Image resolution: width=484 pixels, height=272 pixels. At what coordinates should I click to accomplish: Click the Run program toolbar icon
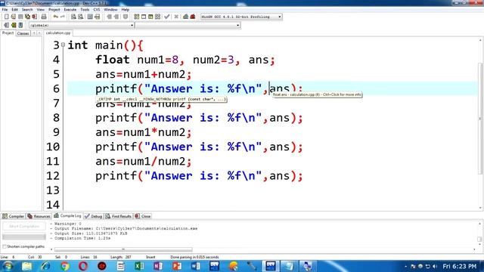tap(144, 17)
